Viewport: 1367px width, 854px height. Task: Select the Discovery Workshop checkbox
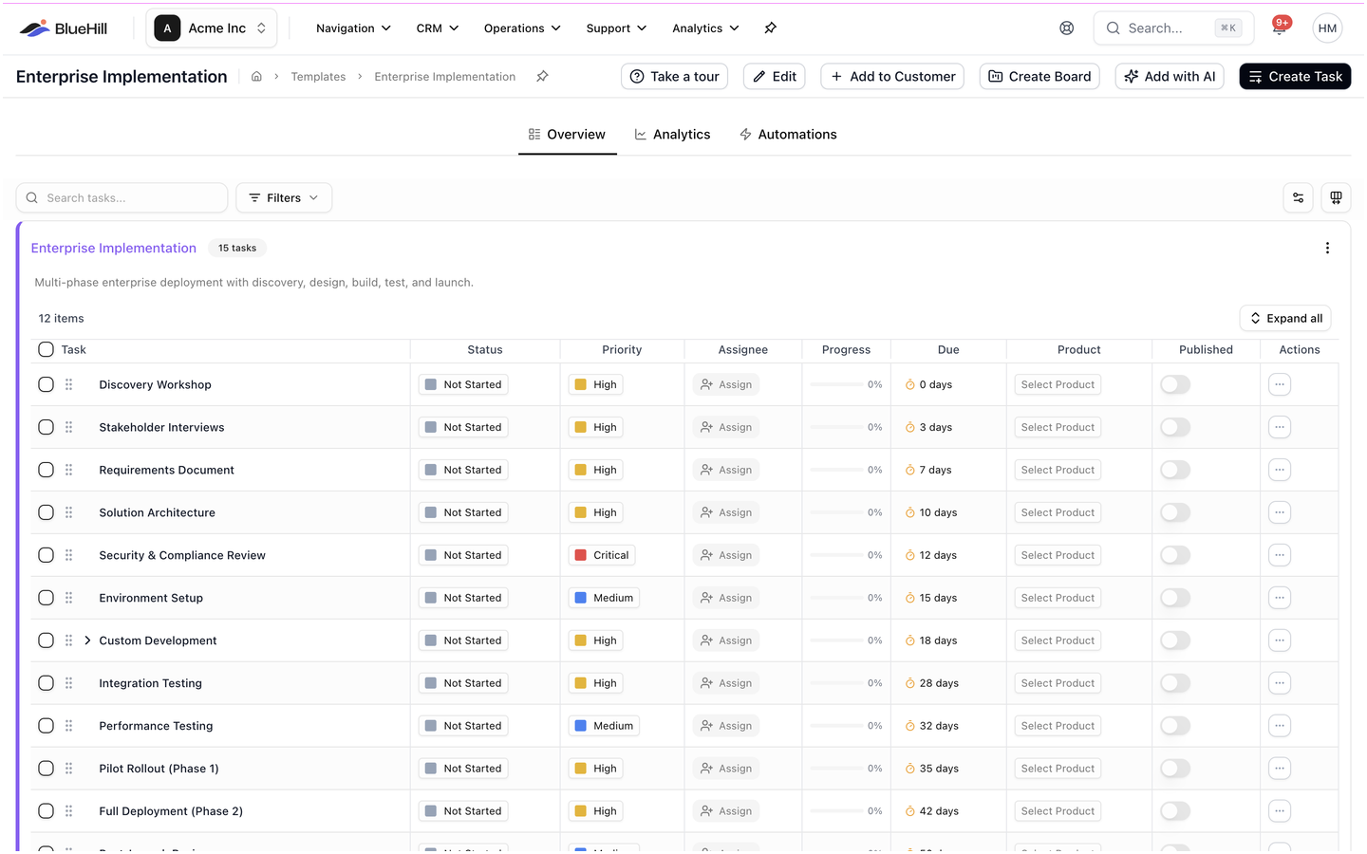point(46,384)
